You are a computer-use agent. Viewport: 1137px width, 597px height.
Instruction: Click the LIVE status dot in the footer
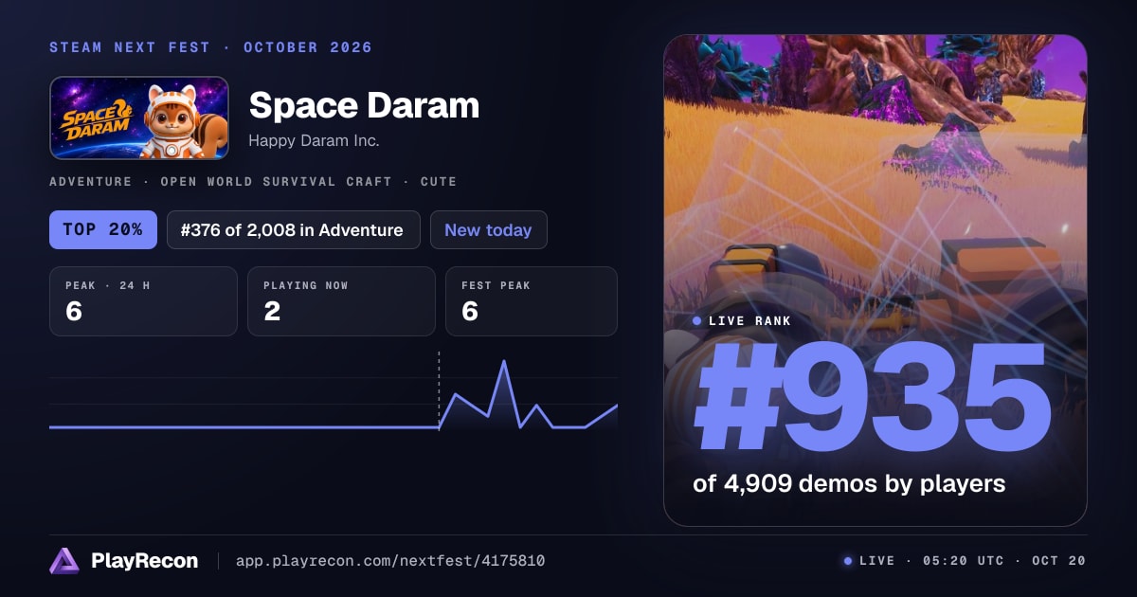tap(848, 561)
